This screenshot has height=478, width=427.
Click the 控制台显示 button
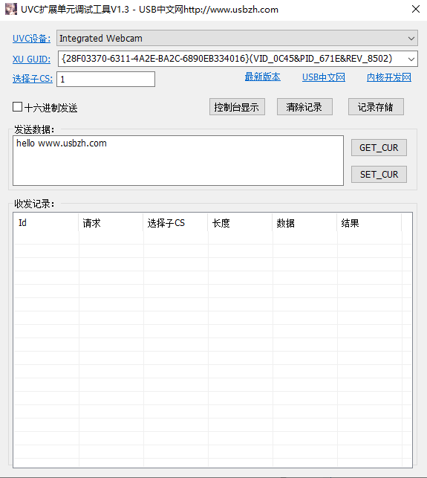click(x=237, y=107)
